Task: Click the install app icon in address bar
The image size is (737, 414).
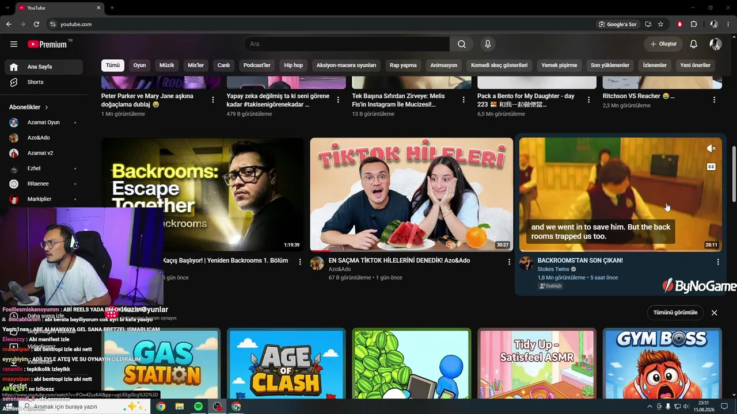Action: 648,24
